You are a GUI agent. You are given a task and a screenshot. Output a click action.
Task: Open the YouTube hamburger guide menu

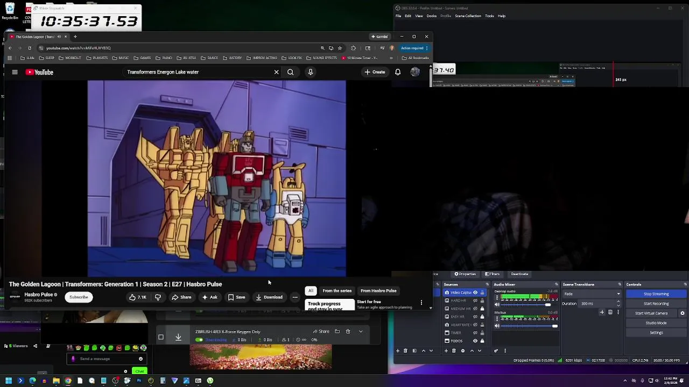pos(15,72)
